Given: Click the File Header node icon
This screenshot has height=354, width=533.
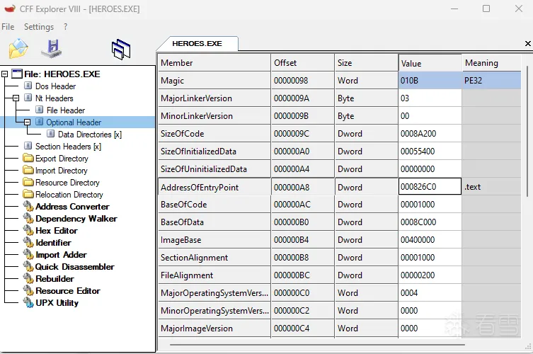Looking at the screenshot, I should point(39,110).
